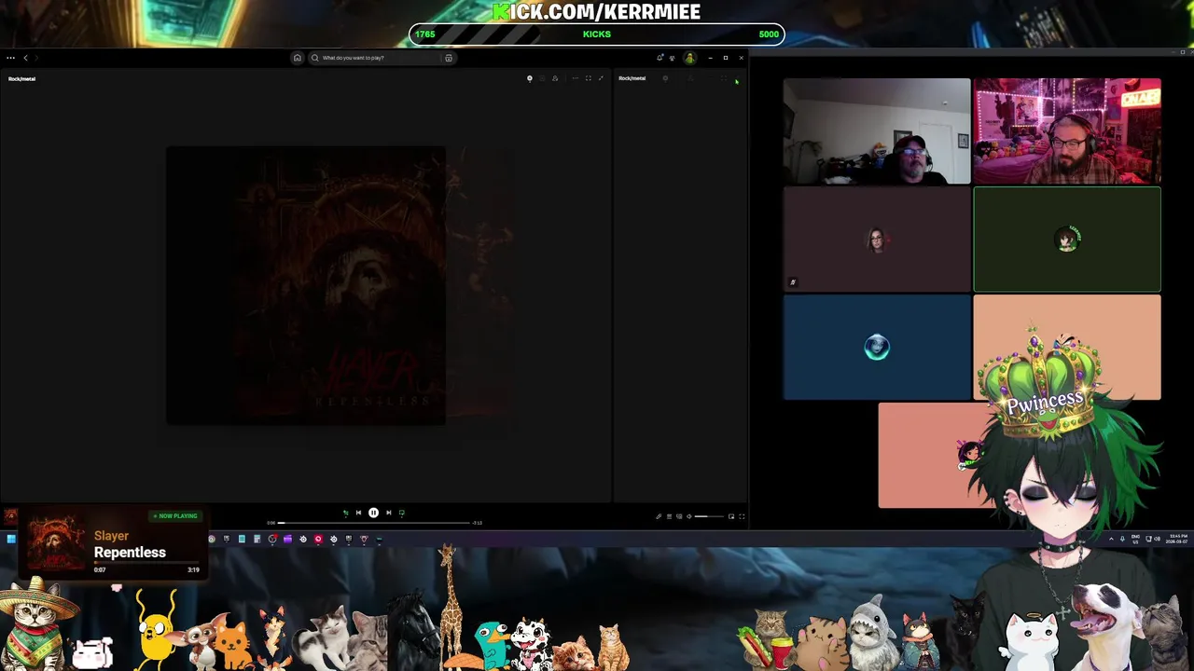Image resolution: width=1194 pixels, height=671 pixels.
Task: Skip to the next track
Action: click(x=389, y=513)
